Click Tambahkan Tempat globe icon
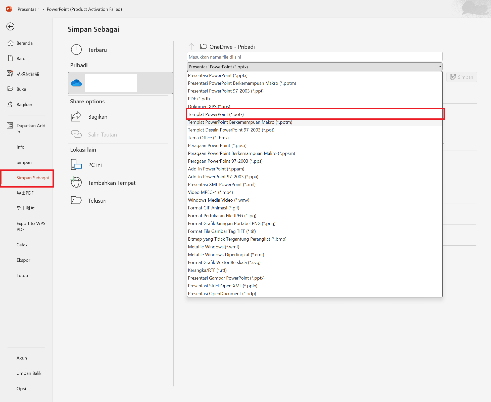Viewport: 491px width, 402px height. (76, 183)
